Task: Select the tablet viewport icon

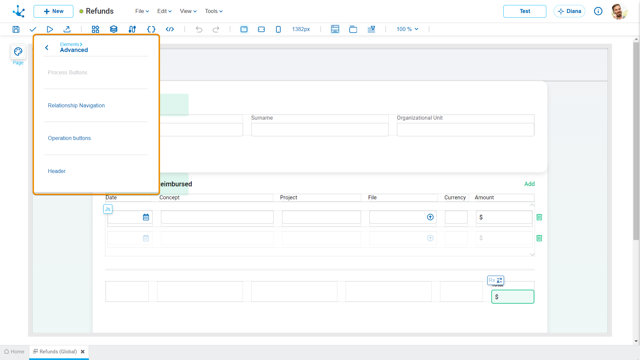Action: [x=261, y=29]
